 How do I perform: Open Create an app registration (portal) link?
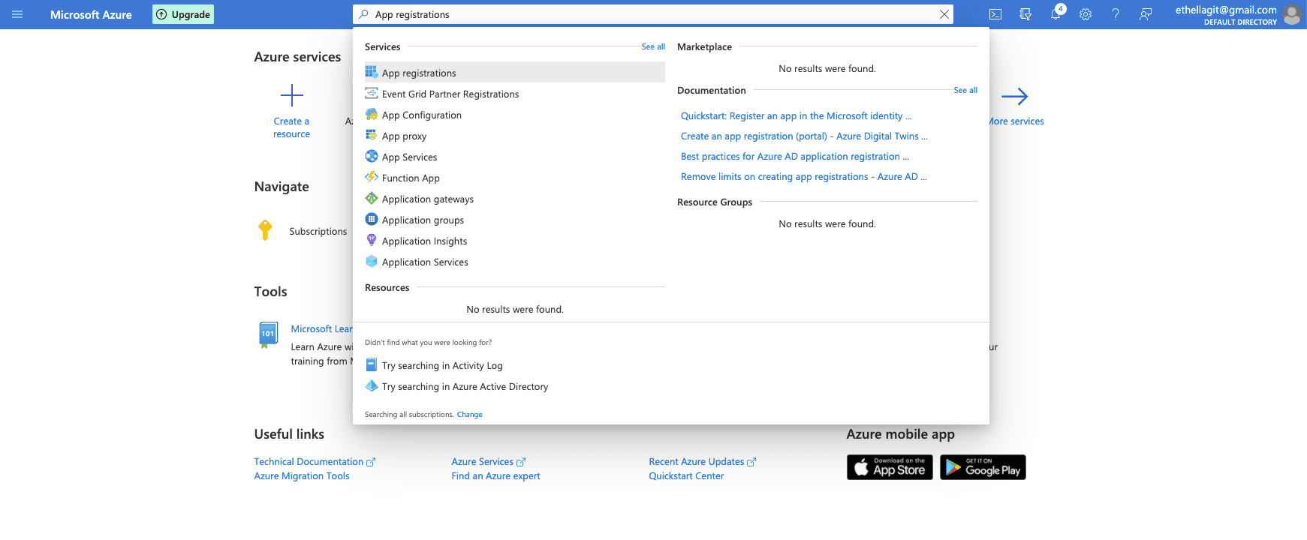click(x=804, y=136)
